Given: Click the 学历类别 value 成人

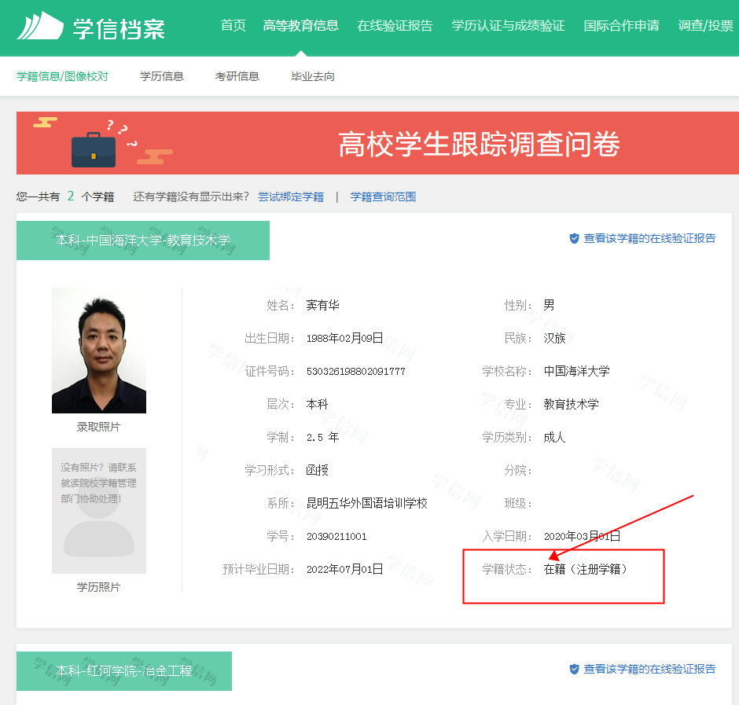Looking at the screenshot, I should click(x=554, y=437).
